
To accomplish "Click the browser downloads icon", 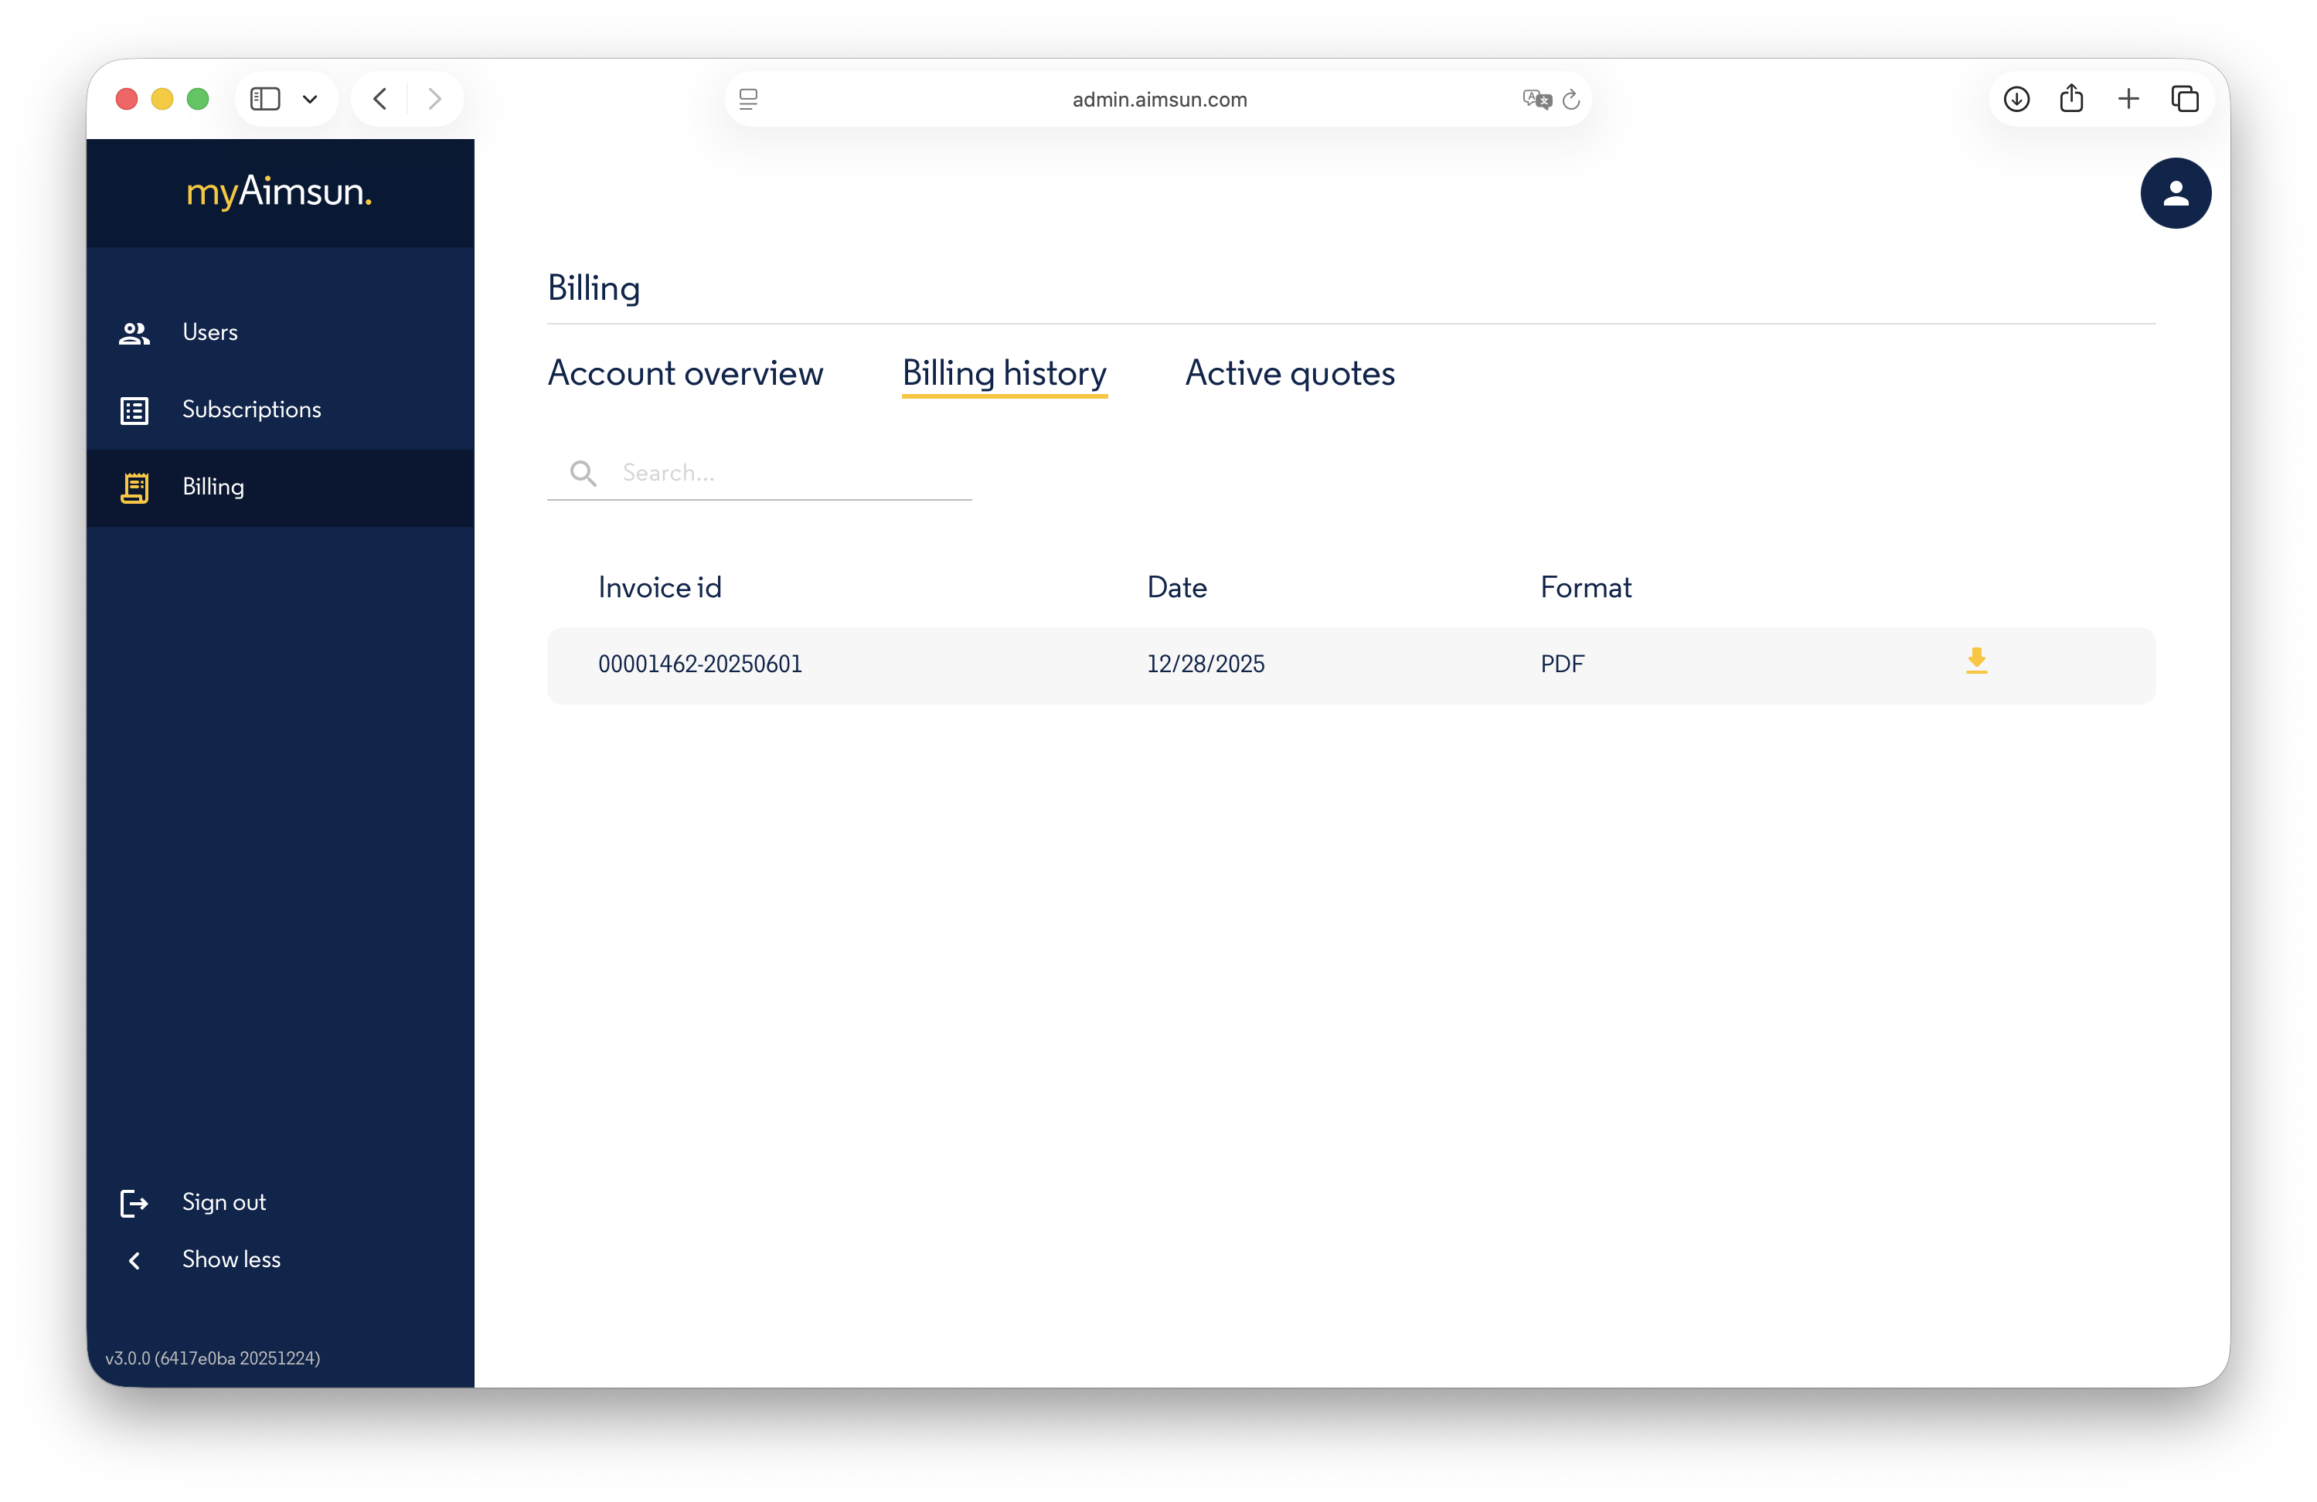I will (x=2016, y=98).
